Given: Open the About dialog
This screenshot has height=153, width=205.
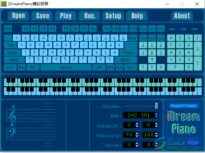Looking at the screenshot, I should [x=182, y=16].
